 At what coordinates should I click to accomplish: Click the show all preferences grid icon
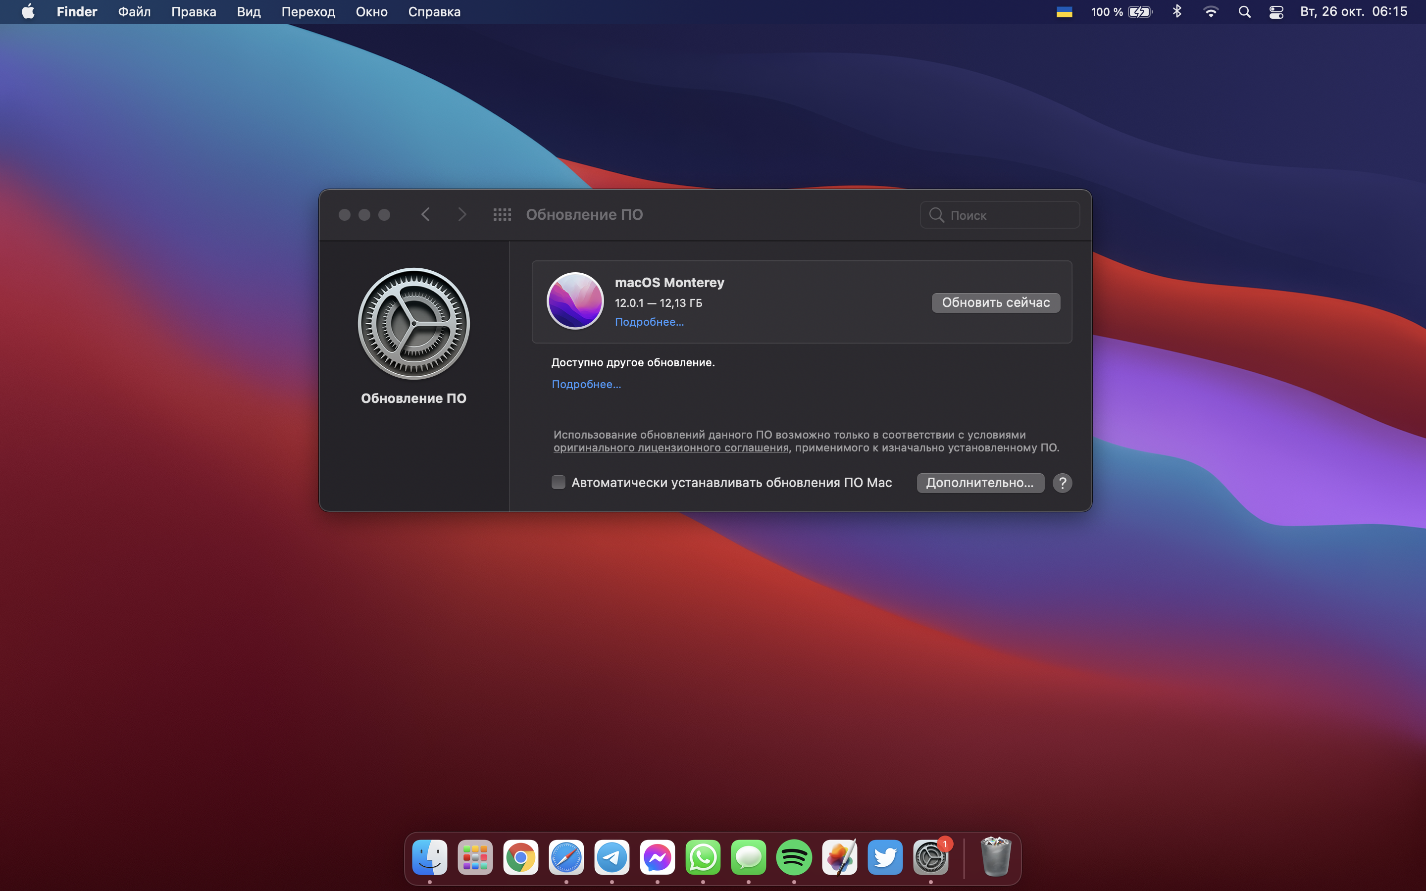click(x=502, y=214)
